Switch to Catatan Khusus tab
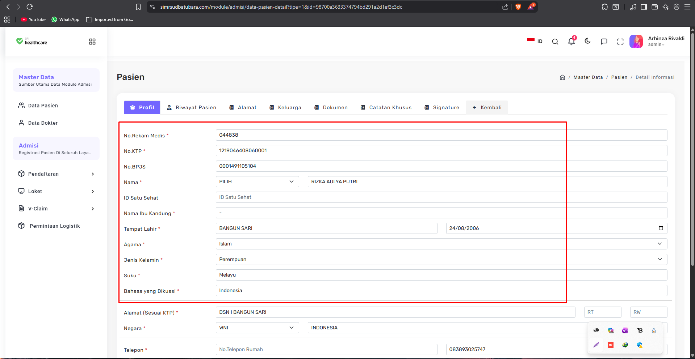 [x=386, y=107]
